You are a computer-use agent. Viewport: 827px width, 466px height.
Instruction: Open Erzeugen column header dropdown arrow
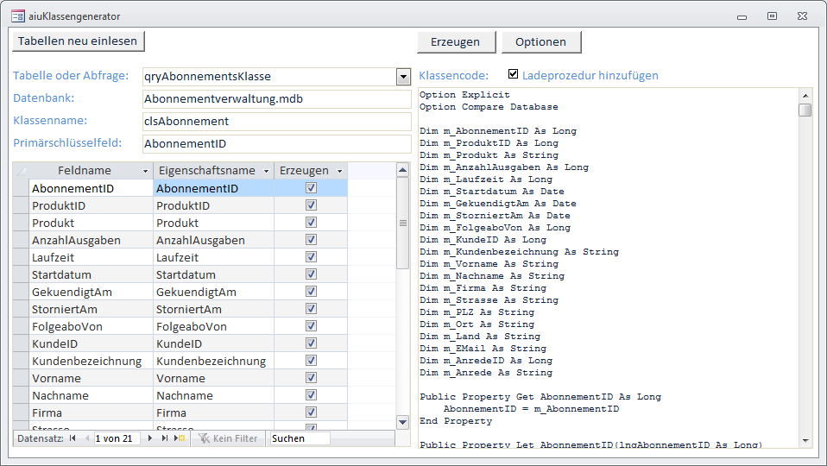(x=339, y=171)
